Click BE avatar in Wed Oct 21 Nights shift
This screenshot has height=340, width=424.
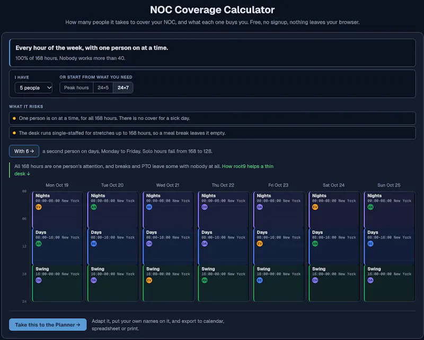149,207
